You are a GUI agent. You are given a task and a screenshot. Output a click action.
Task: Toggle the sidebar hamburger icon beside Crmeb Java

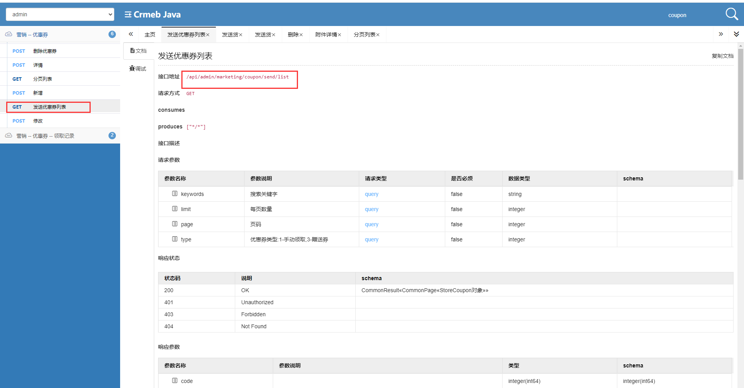coord(128,15)
